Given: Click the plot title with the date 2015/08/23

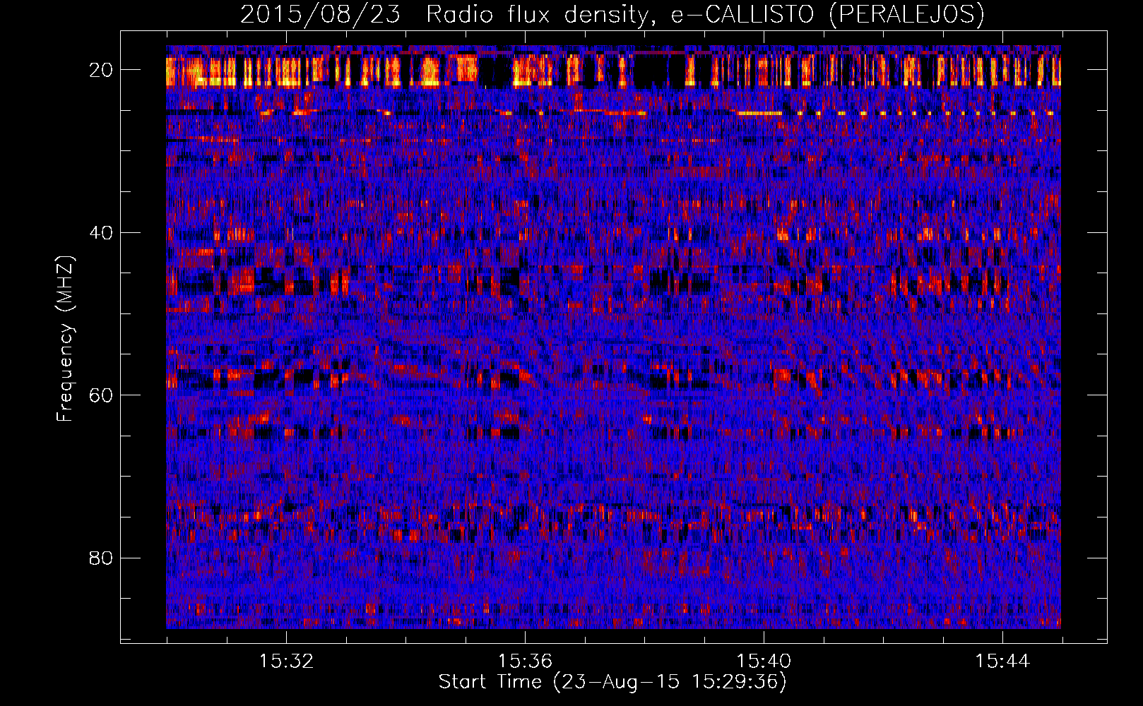Looking at the screenshot, I should click(612, 14).
